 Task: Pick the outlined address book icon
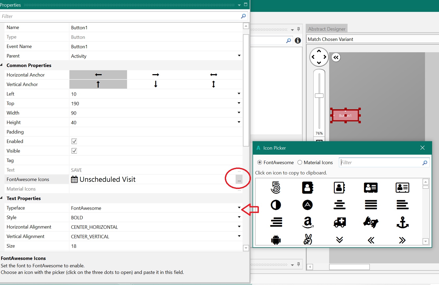point(339,188)
